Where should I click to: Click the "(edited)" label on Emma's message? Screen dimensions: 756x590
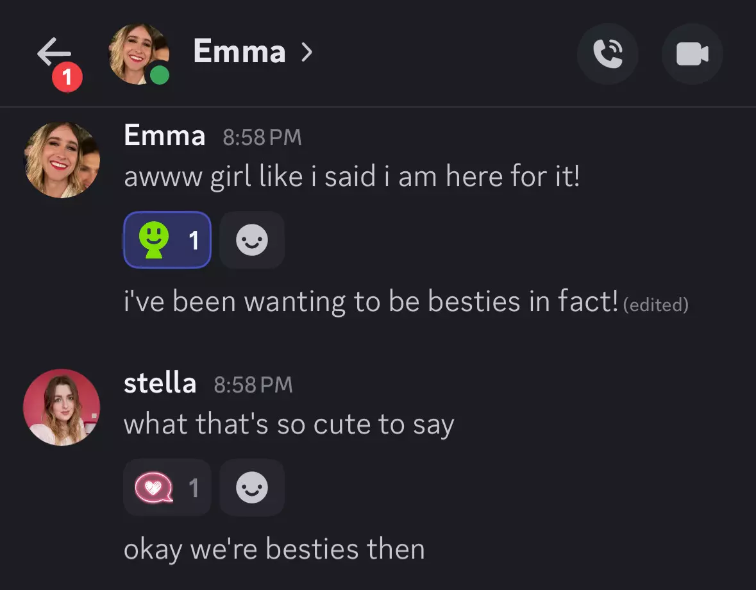655,305
